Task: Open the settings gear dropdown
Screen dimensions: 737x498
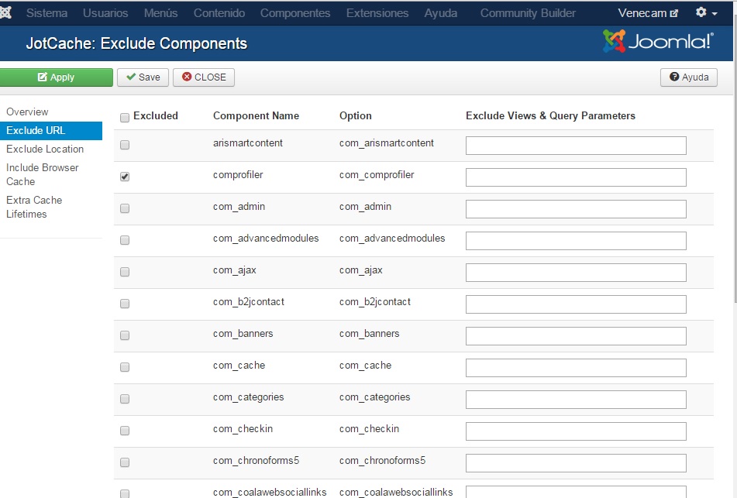Action: coord(707,12)
